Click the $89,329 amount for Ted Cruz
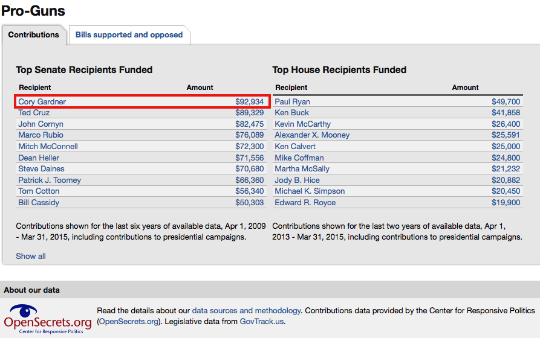 (x=249, y=113)
